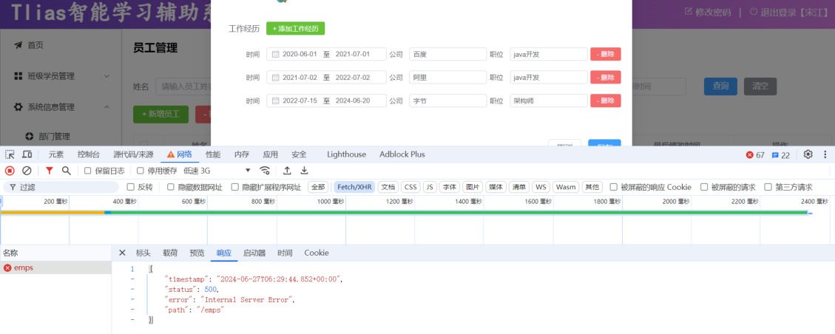Screen dimensions: 835x334
Task: Click the 班级学员管理 grid icon
Action: click(x=18, y=76)
